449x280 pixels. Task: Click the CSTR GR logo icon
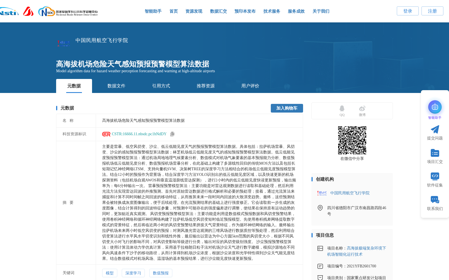pyautogui.click(x=106, y=134)
